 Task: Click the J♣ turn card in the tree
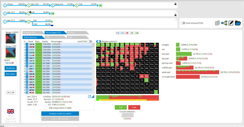100,6
